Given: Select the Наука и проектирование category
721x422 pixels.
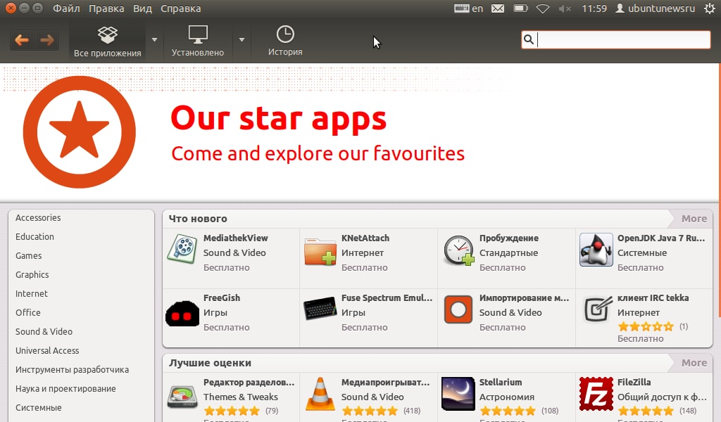Looking at the screenshot, I should click(65, 388).
